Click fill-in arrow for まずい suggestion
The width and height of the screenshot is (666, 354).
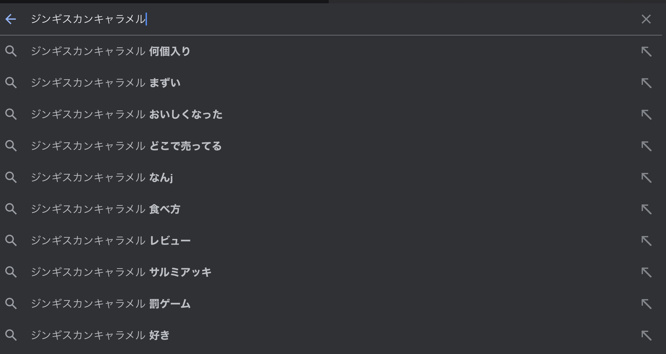click(646, 83)
